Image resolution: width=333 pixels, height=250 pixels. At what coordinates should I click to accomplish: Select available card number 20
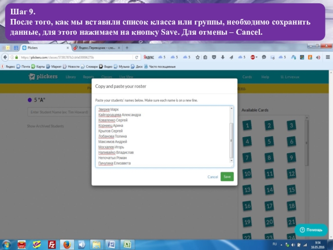(269, 222)
